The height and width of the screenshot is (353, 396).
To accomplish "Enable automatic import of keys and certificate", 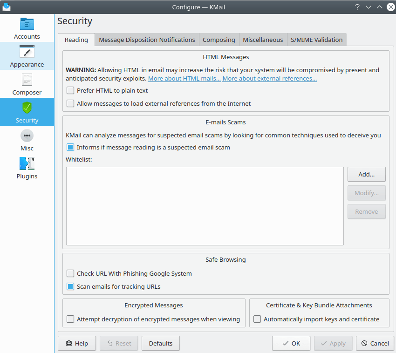I will (x=257, y=319).
